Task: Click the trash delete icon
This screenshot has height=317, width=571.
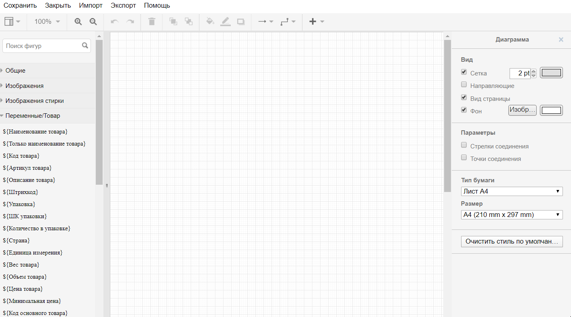Action: point(152,22)
